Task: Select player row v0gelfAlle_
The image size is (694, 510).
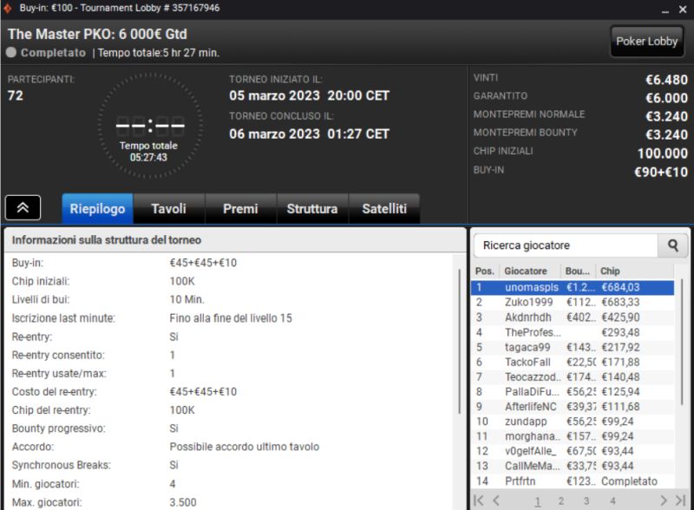Action: tap(573, 451)
